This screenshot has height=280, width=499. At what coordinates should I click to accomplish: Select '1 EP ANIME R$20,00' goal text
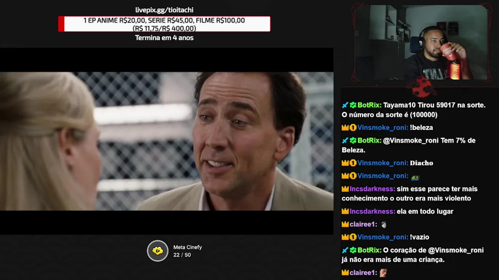115,20
